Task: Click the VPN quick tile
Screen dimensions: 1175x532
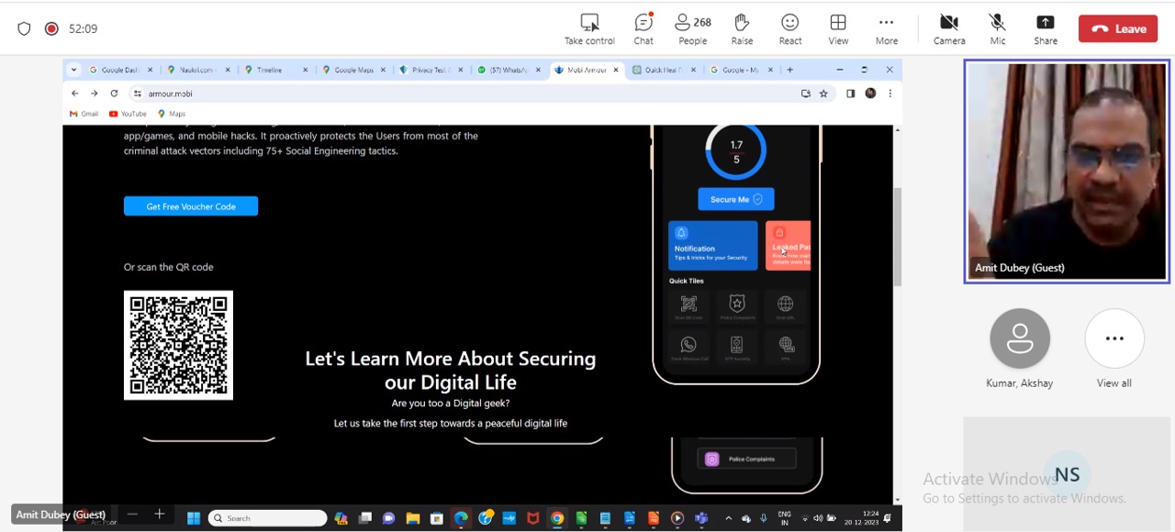Action: pos(786,348)
